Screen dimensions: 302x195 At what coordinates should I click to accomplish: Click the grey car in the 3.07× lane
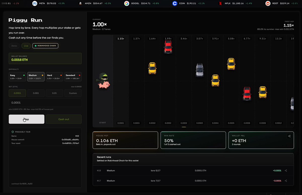(200, 70)
